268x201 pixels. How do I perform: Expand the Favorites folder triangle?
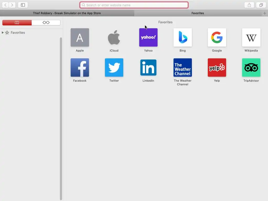[3, 32]
